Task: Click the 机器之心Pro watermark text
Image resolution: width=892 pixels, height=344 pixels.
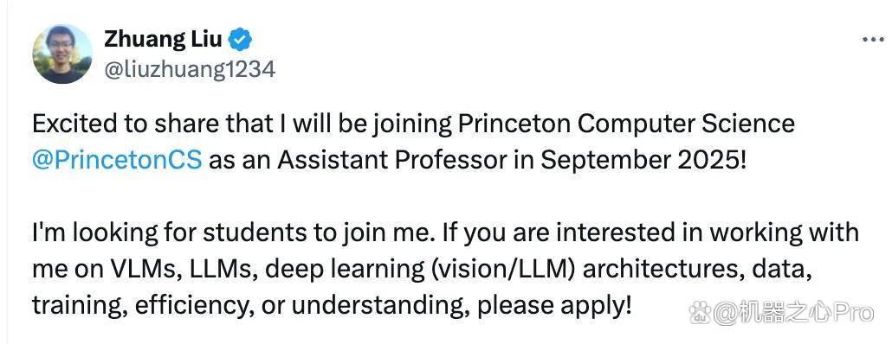Action: point(792,312)
